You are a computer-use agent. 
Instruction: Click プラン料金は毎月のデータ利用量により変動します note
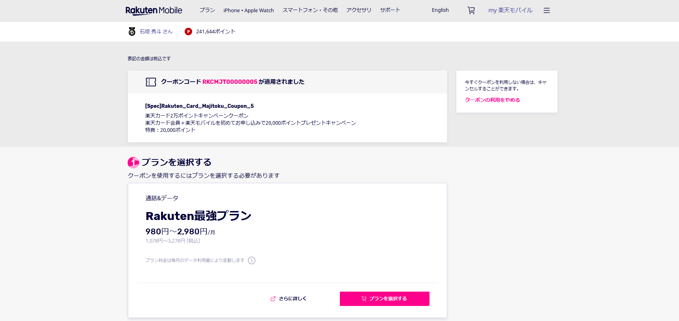tap(195, 260)
